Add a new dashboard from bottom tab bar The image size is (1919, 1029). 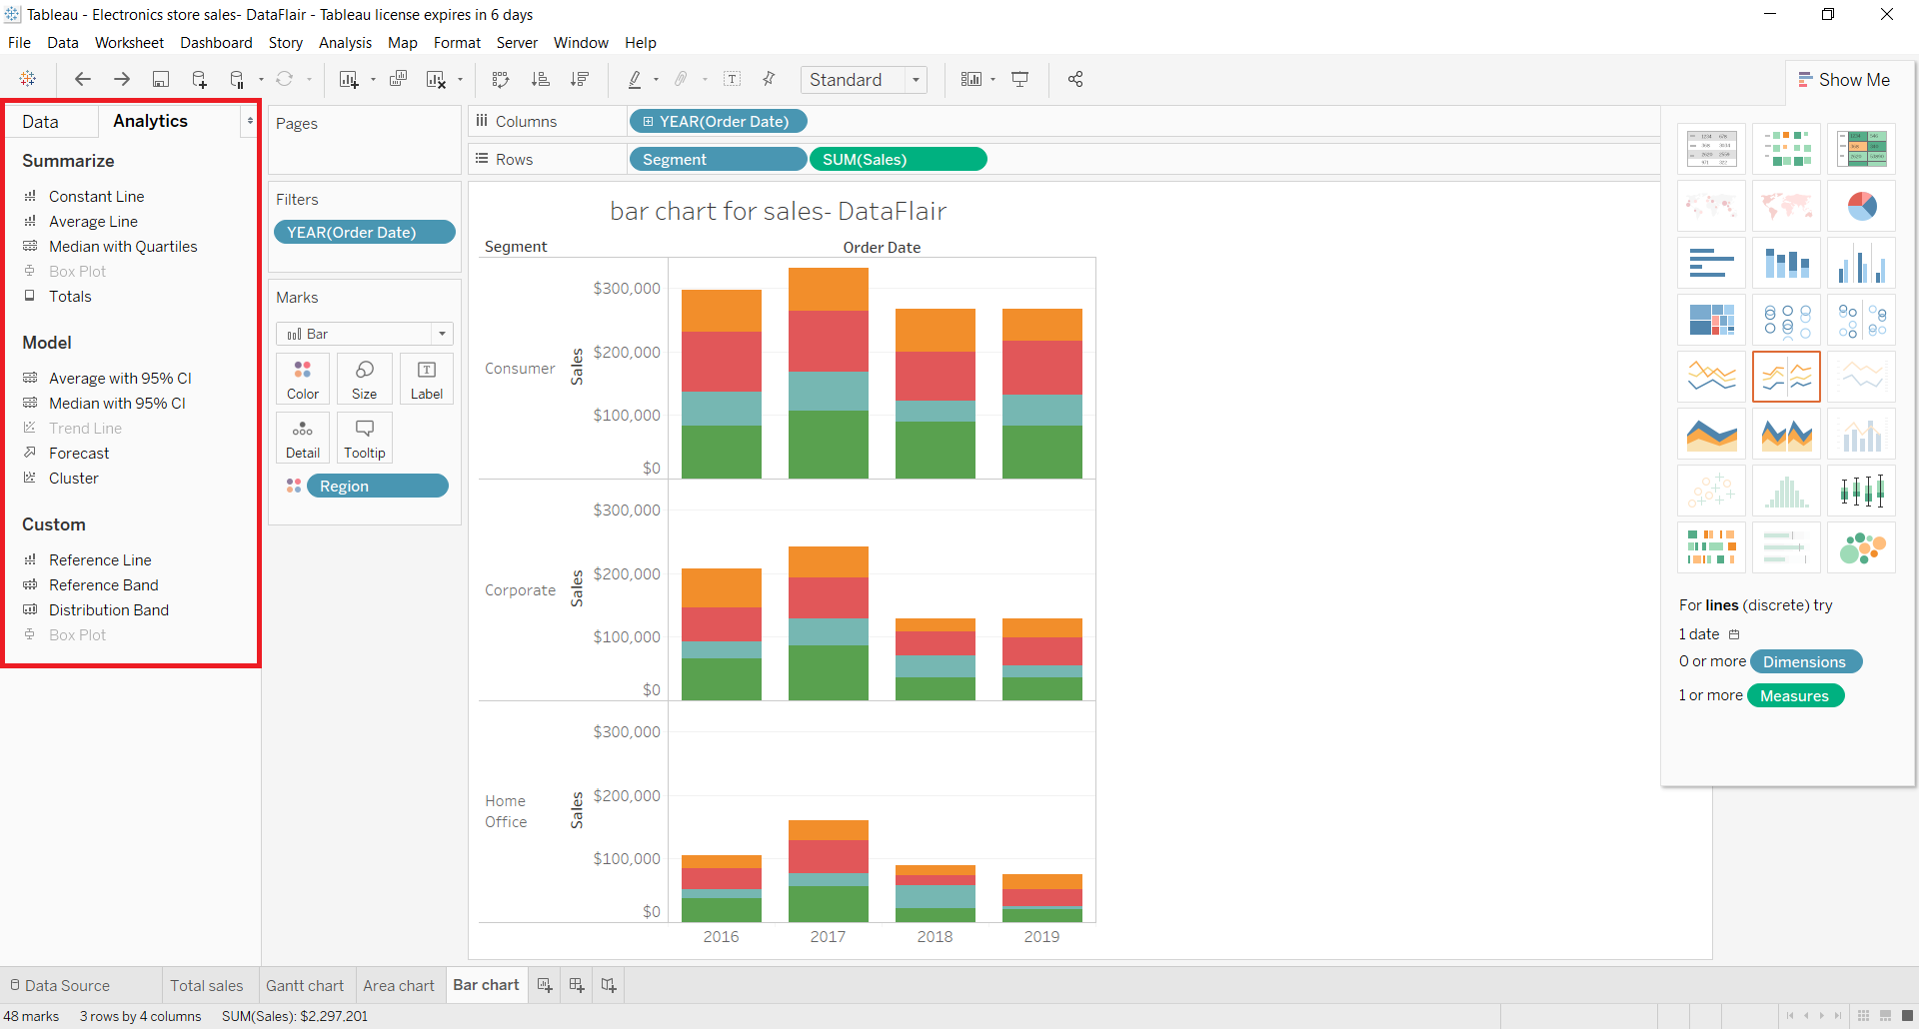[577, 985]
